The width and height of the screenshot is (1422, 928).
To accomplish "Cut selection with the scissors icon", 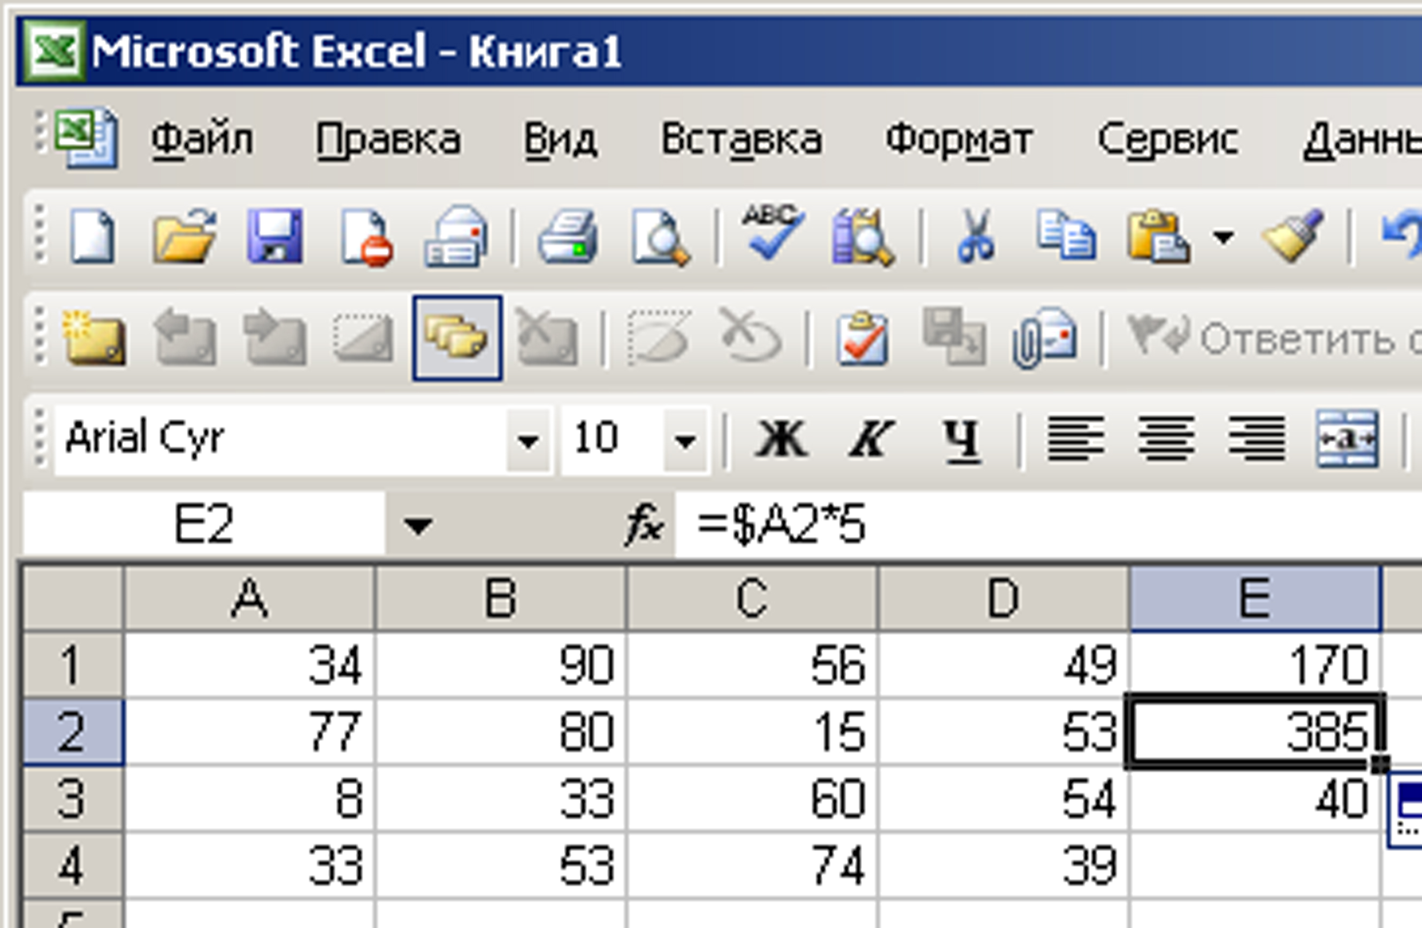I will click(975, 237).
